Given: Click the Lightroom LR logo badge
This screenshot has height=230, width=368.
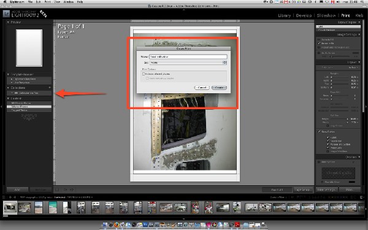Looking at the screenshot, I should tap(6, 14).
